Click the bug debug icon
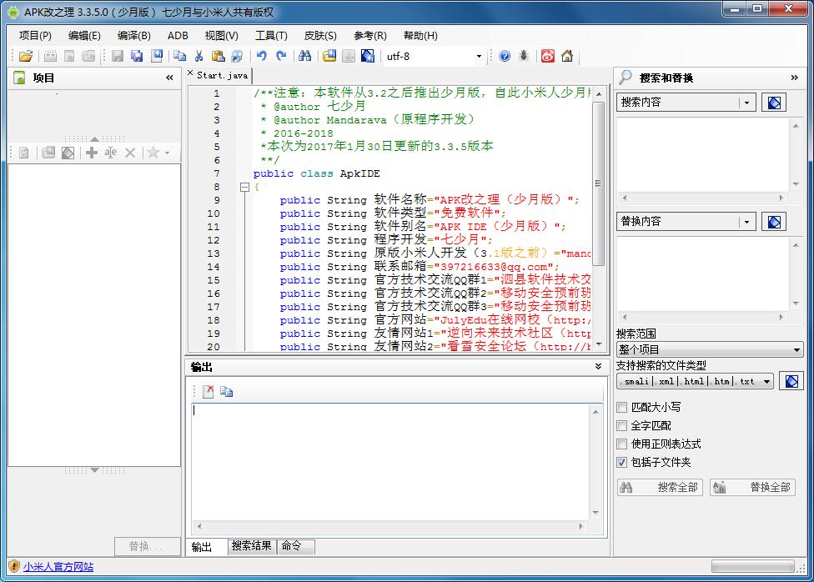Image resolution: width=814 pixels, height=582 pixels. 524,57
